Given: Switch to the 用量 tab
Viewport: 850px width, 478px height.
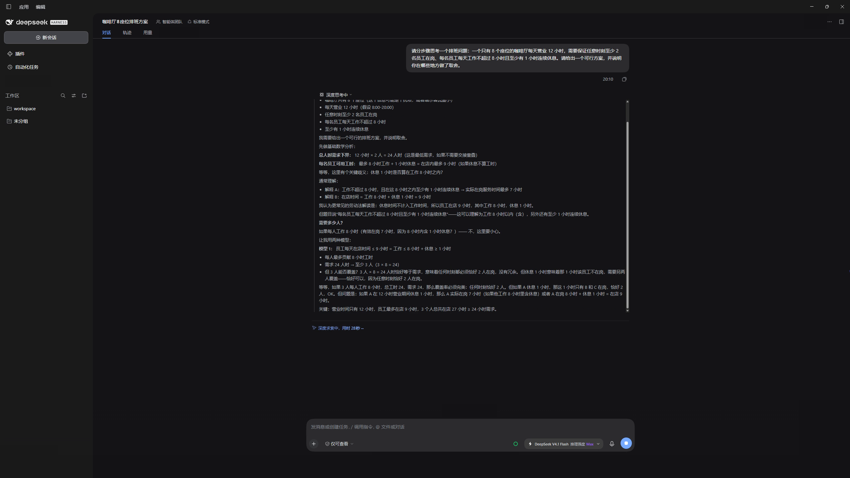Looking at the screenshot, I should [147, 33].
